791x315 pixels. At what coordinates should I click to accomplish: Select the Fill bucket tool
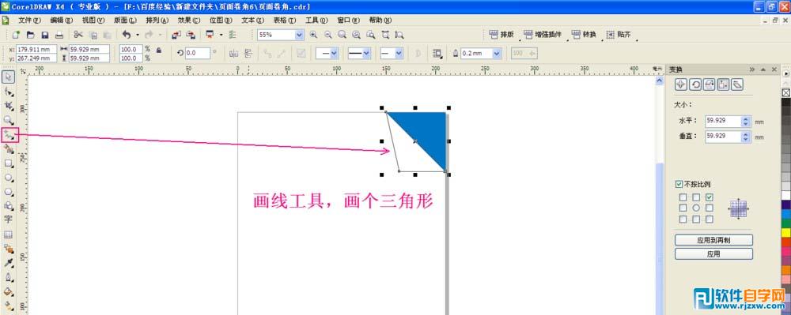(9, 291)
